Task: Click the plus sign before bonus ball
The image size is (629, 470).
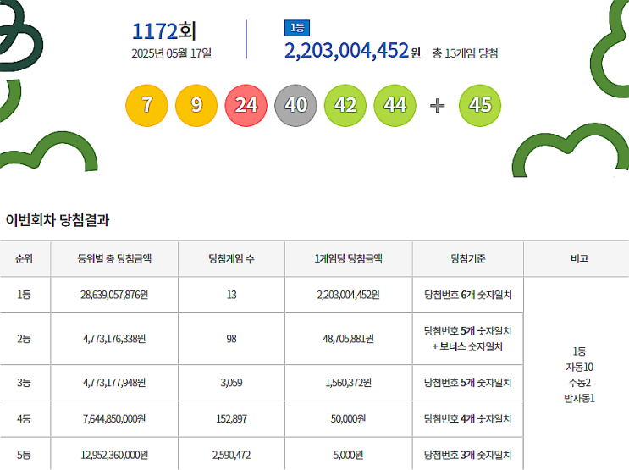Action: 437,106
